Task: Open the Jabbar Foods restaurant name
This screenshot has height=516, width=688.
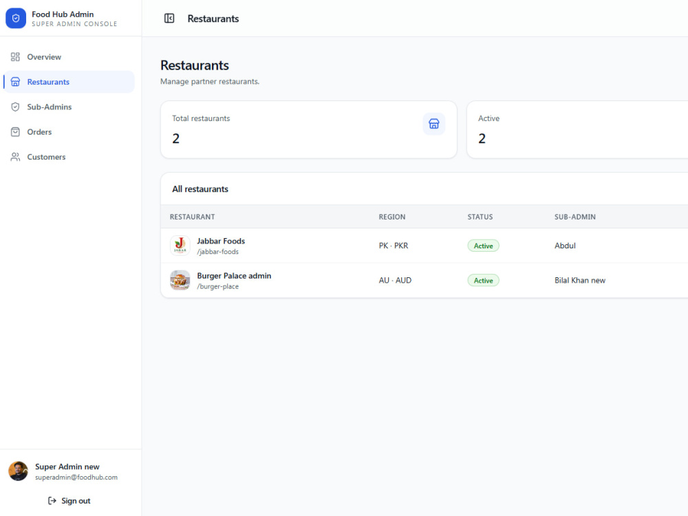Action: [x=221, y=241]
